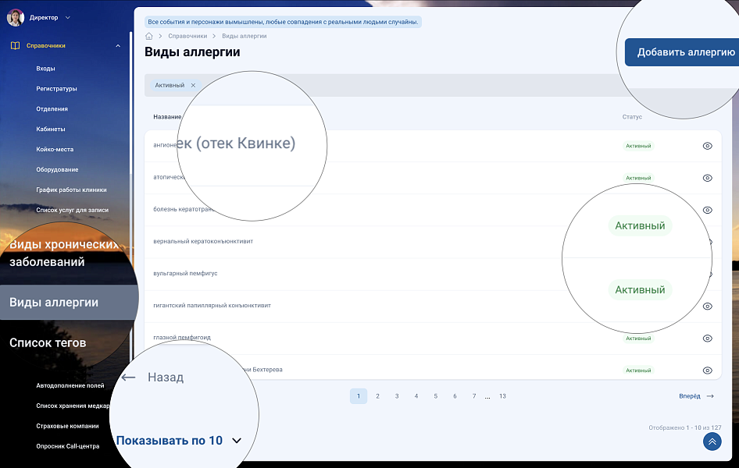Screen dimensions: 739x468
Task: View details of ангионевротический отек row
Action: click(x=707, y=146)
